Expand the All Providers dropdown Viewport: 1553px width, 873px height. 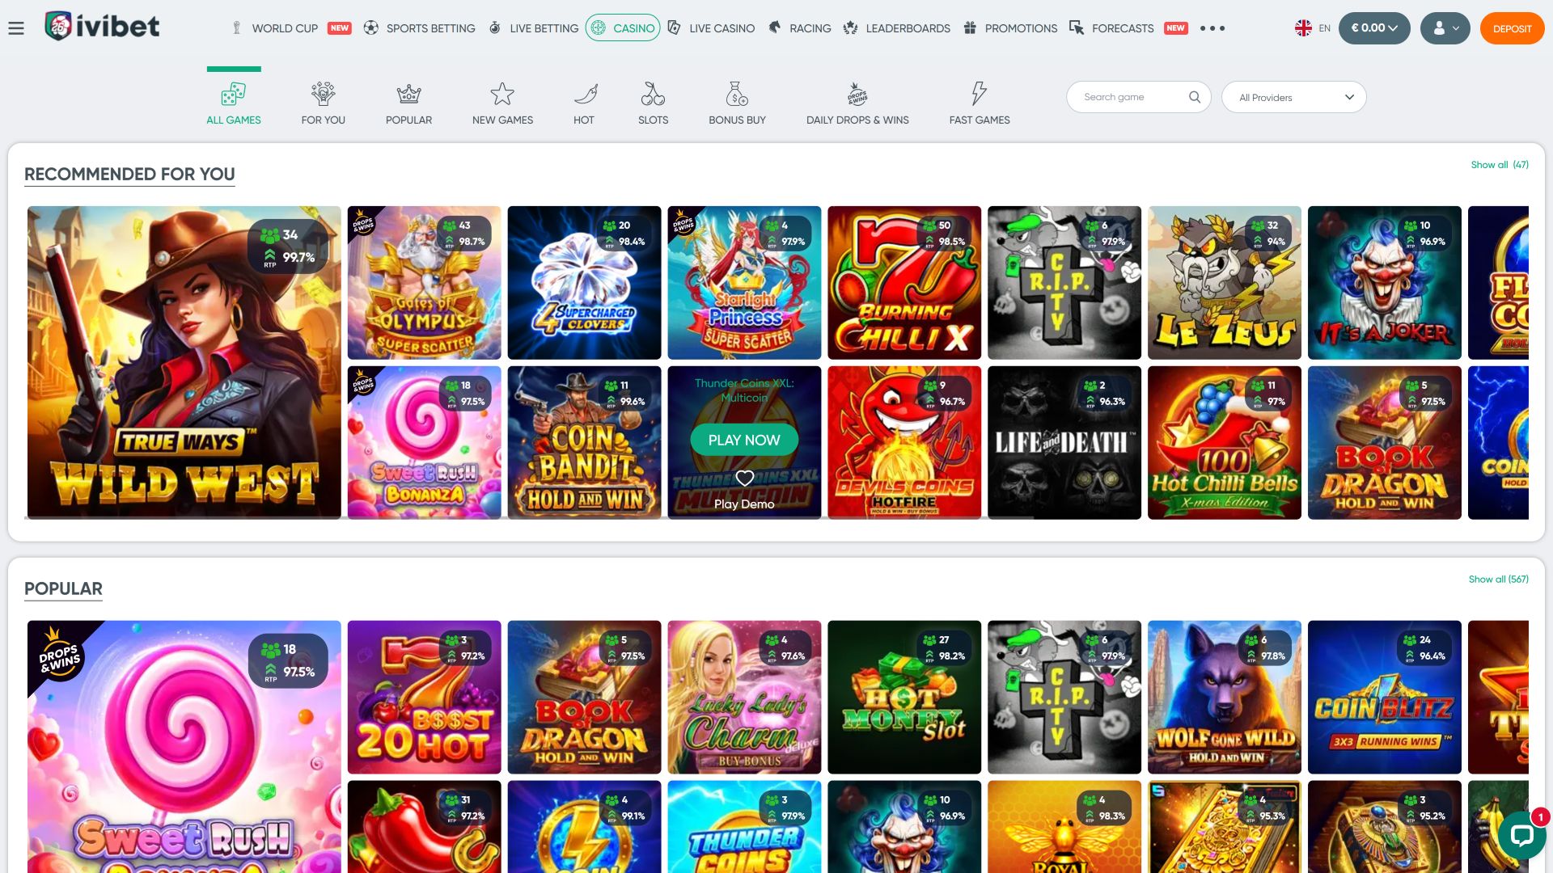[1294, 97]
